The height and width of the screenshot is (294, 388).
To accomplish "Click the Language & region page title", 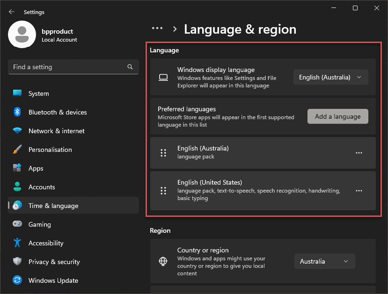I will [x=240, y=29].
